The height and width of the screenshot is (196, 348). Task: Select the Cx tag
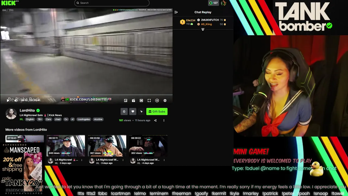tap(66, 119)
